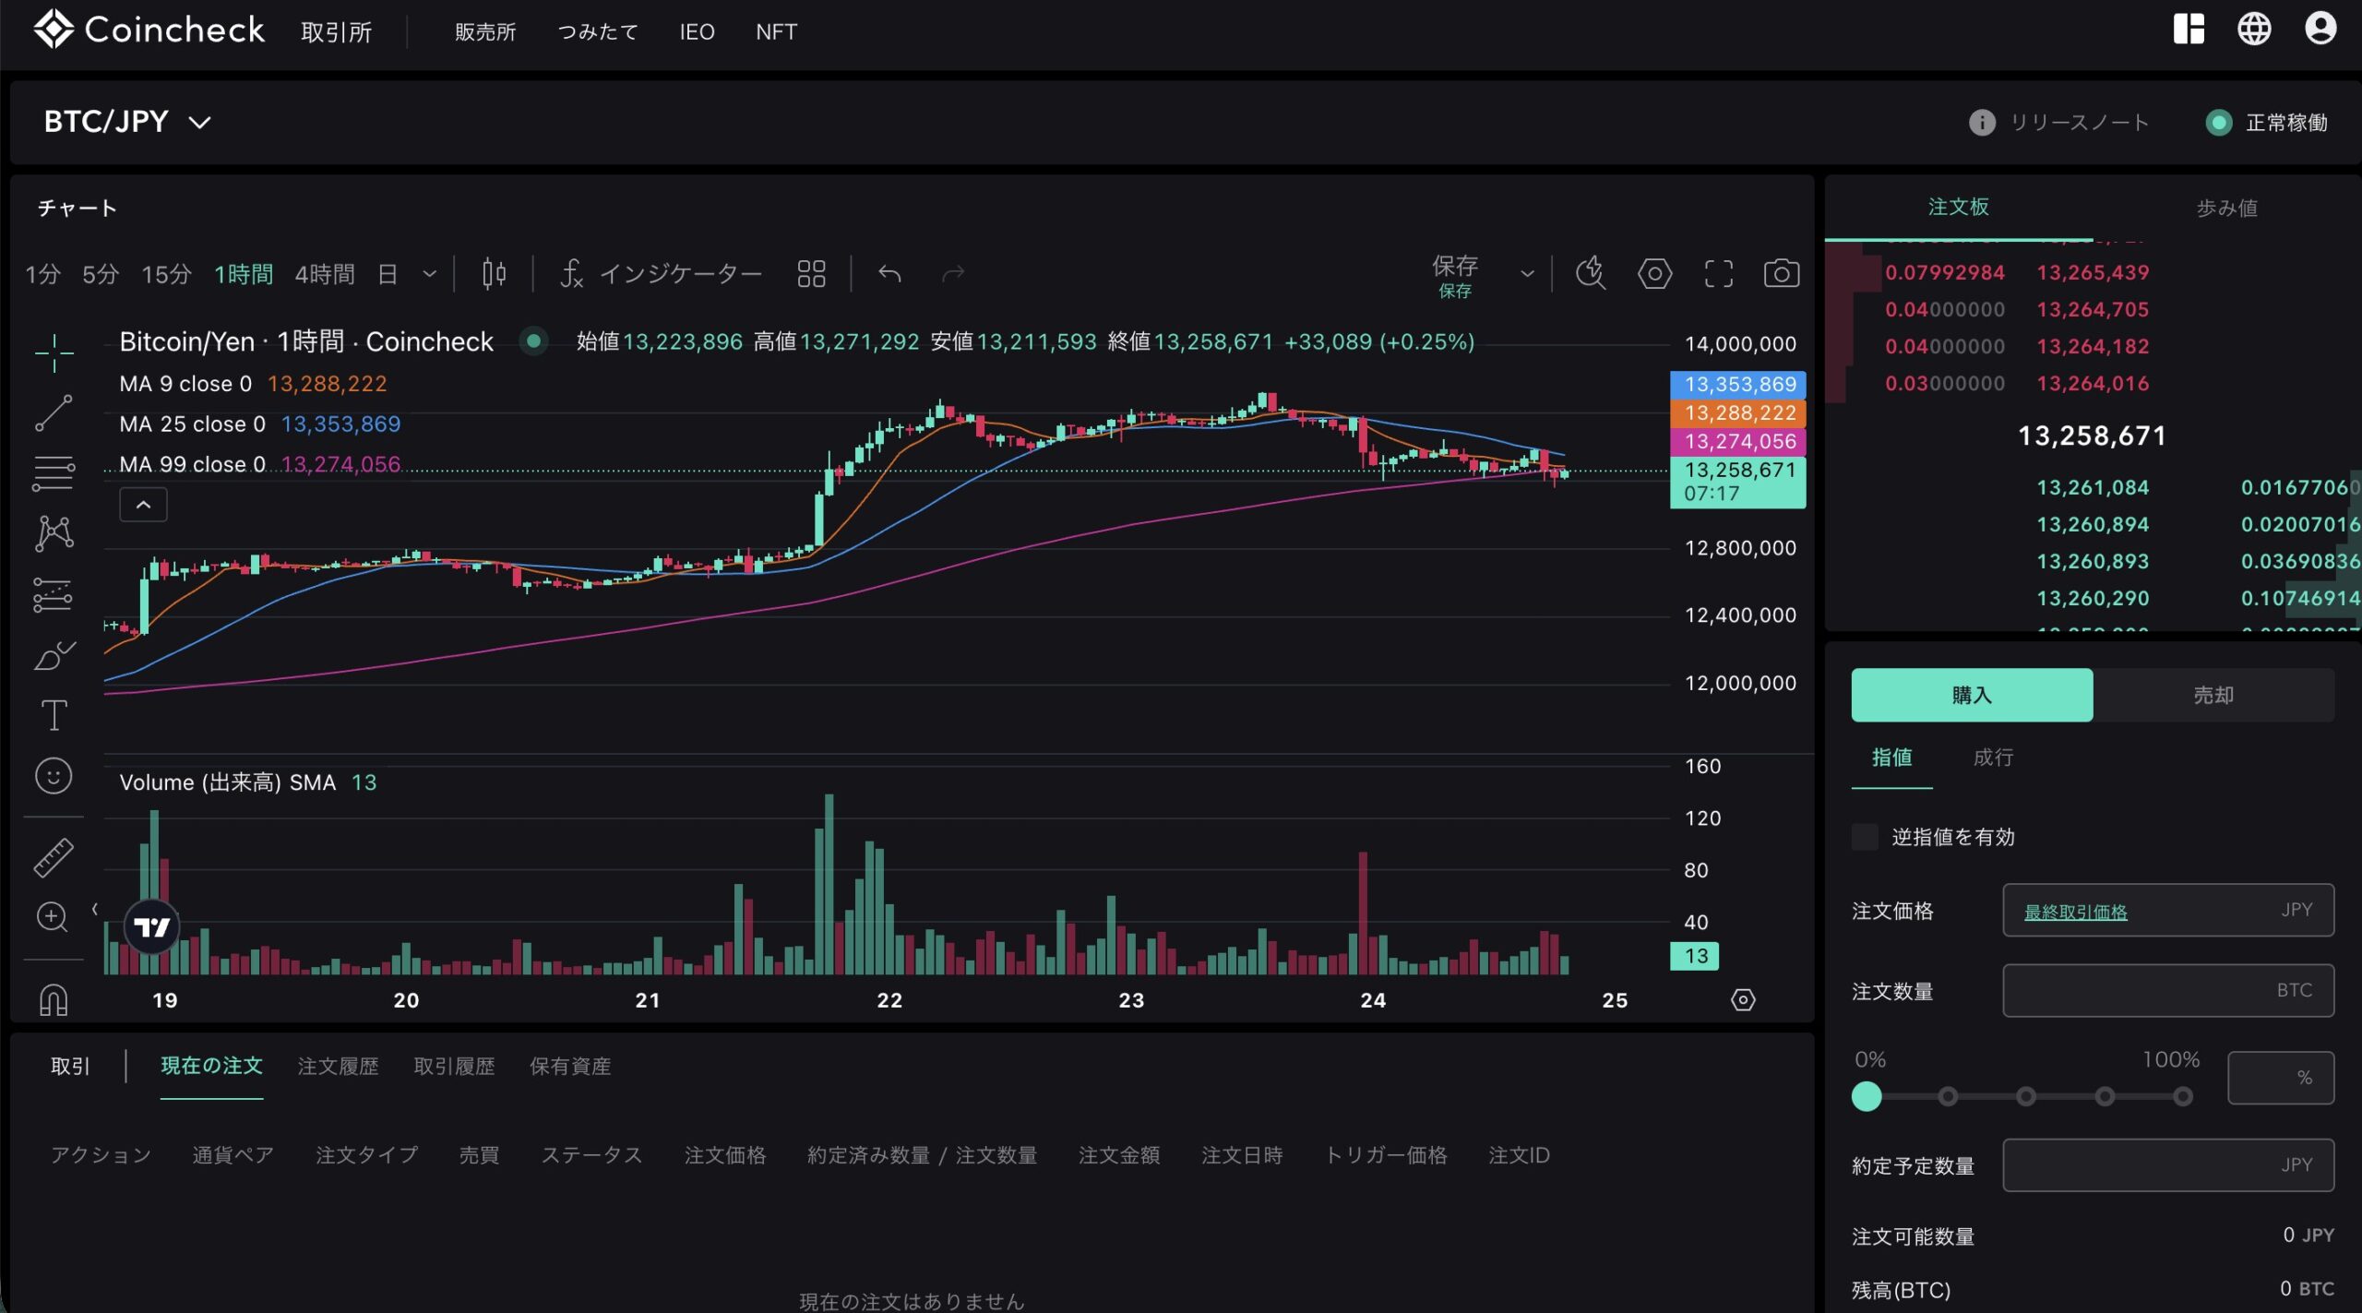Expand the 保存 layout dropdown arrow
This screenshot has height=1313, width=2362.
click(1527, 274)
